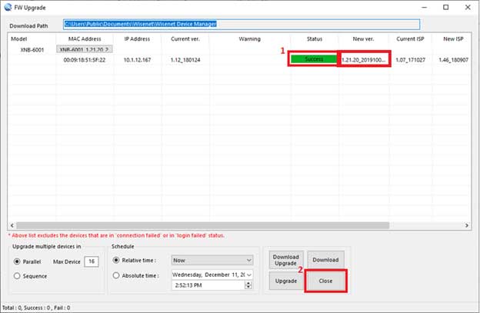Choose the Relative time radio option
The image size is (480, 313).
point(115,260)
